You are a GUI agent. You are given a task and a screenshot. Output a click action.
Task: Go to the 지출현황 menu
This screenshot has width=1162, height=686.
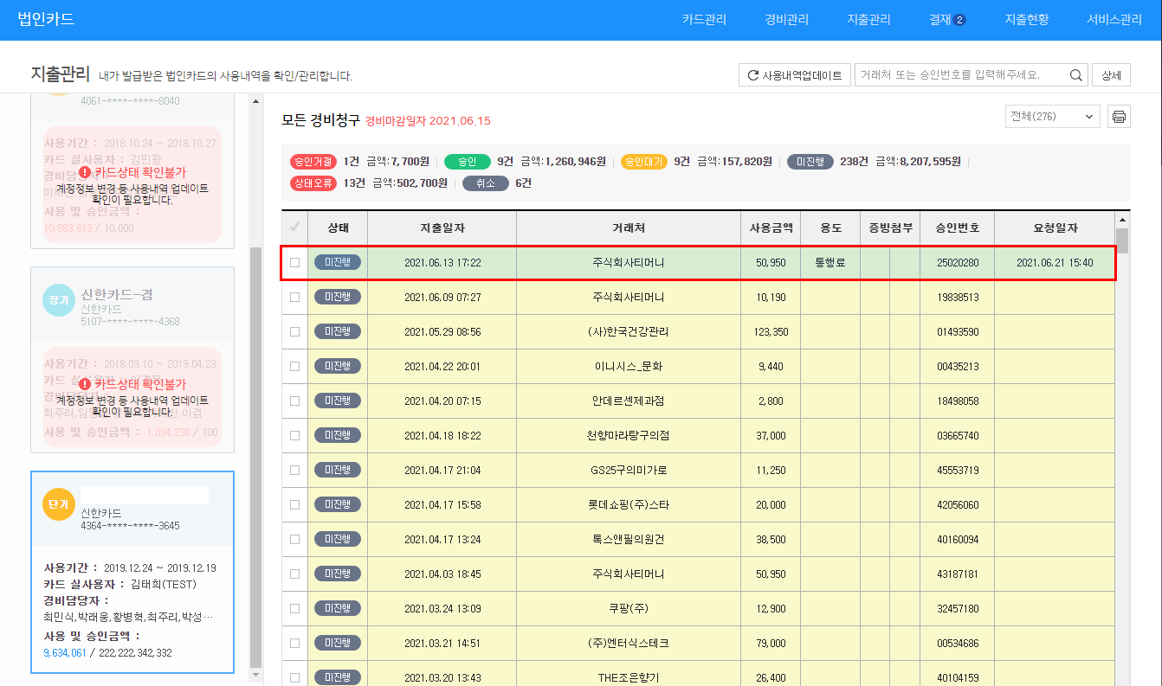click(1026, 20)
